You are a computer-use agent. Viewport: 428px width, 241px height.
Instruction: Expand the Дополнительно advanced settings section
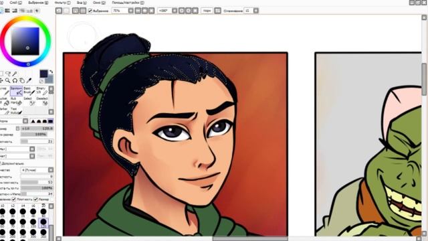click(12, 163)
